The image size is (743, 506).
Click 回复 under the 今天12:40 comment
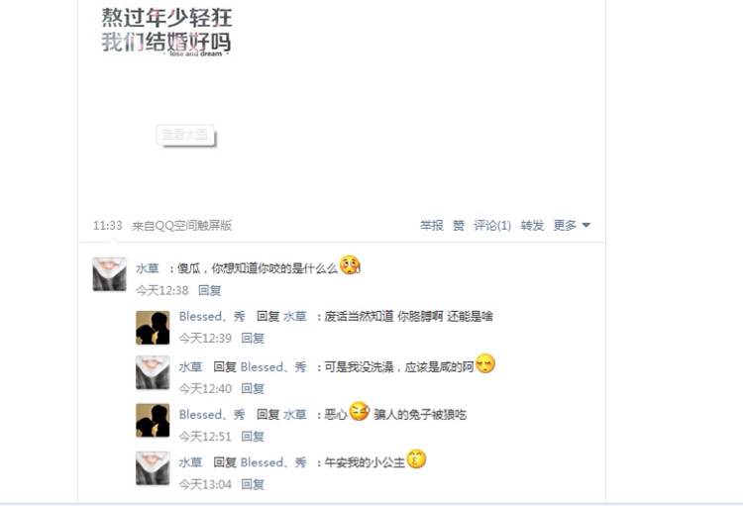[x=253, y=389]
